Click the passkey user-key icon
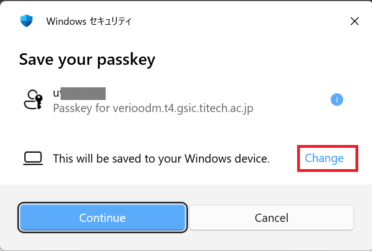The width and height of the screenshot is (372, 251). click(33, 100)
